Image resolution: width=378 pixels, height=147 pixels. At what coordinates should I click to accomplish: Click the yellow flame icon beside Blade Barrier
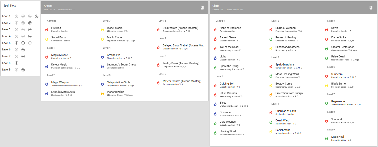(x=326, y=85)
